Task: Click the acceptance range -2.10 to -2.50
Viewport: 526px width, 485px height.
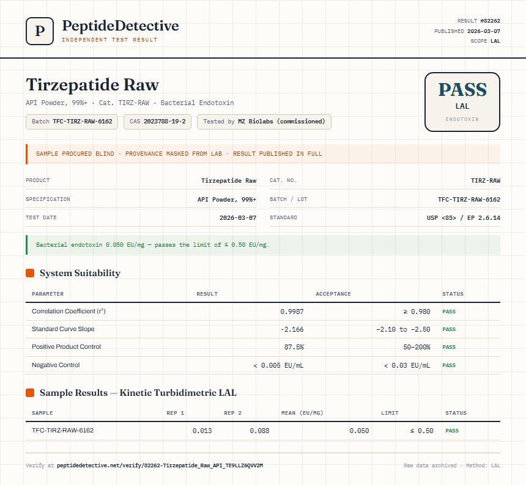Action: click(x=403, y=329)
